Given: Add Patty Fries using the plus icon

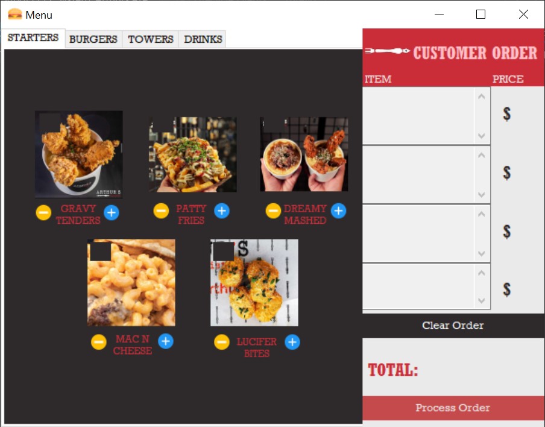Looking at the screenshot, I should 222,210.
